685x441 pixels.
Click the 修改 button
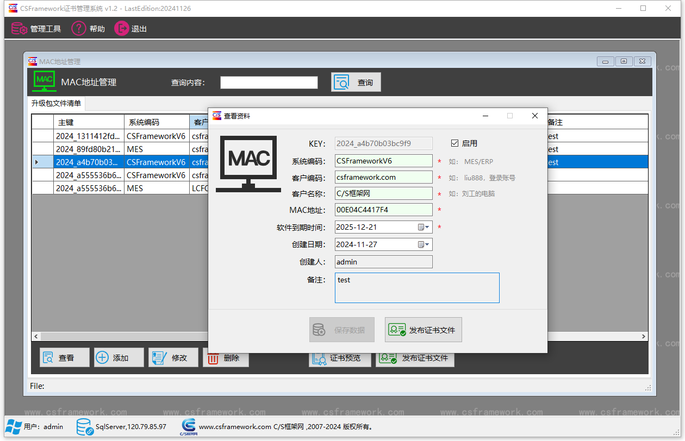point(173,357)
